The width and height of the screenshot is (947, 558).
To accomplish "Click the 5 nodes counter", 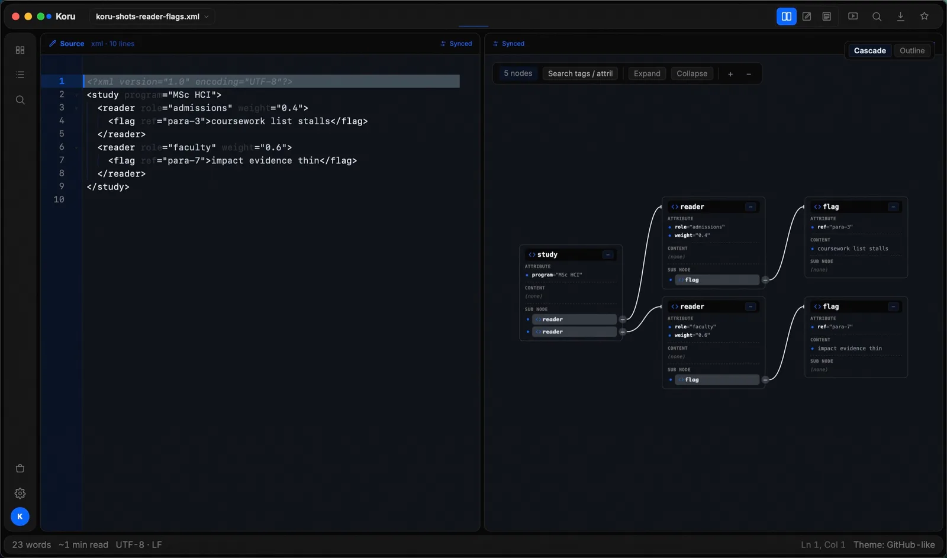I will (x=518, y=73).
